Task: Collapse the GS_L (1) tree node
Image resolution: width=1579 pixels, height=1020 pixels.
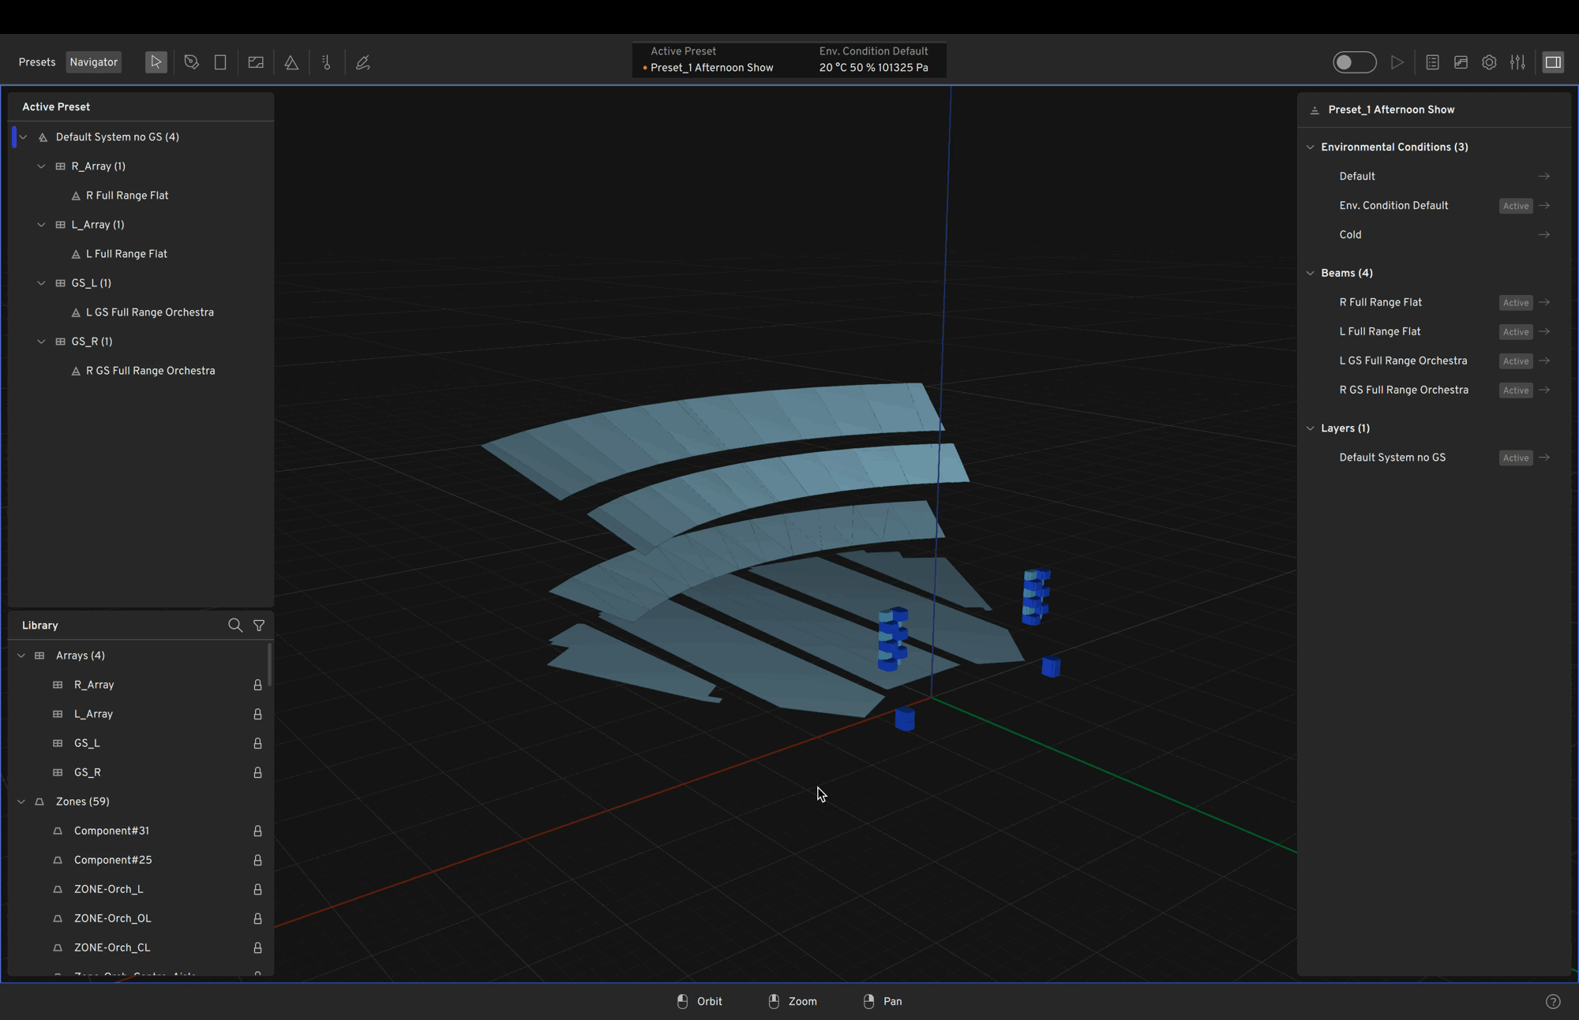Action: tap(42, 283)
